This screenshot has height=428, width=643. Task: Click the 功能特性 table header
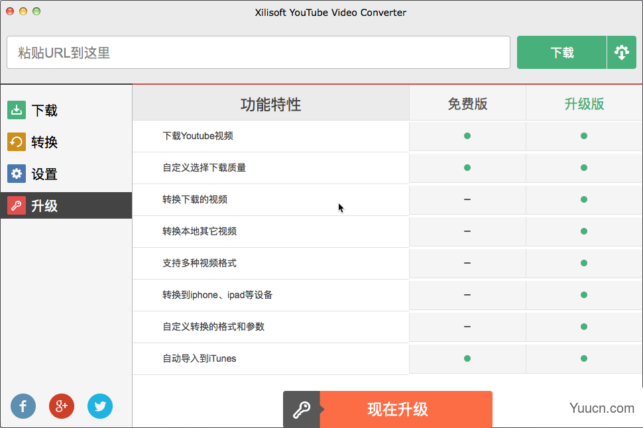(270, 104)
